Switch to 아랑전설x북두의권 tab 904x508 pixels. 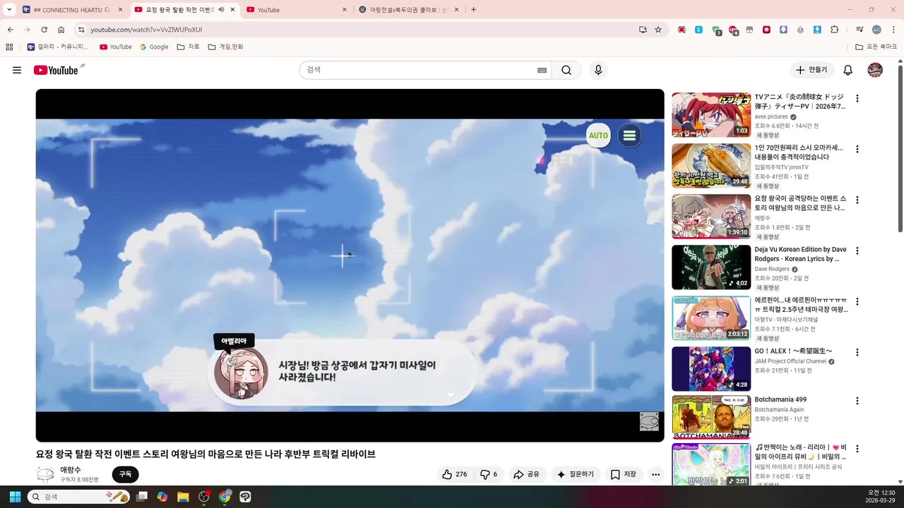pos(408,10)
